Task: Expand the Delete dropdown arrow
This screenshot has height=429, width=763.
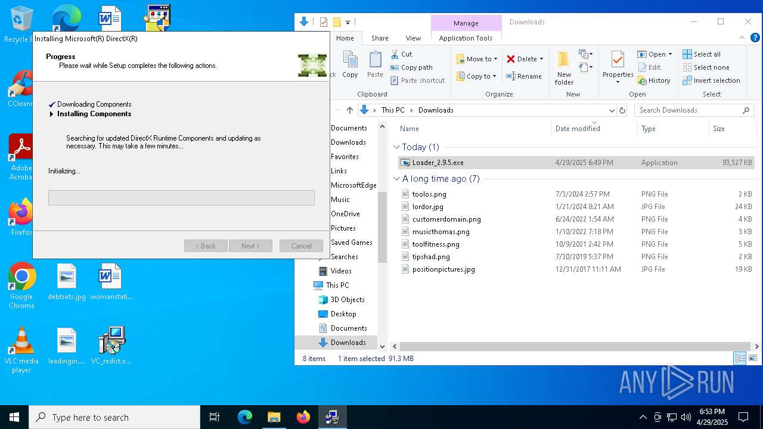Action: tap(541, 59)
